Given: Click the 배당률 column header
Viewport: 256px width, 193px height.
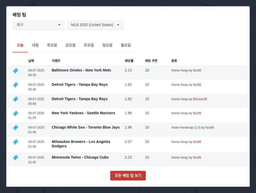Looking at the screenshot, I should click(129, 61).
